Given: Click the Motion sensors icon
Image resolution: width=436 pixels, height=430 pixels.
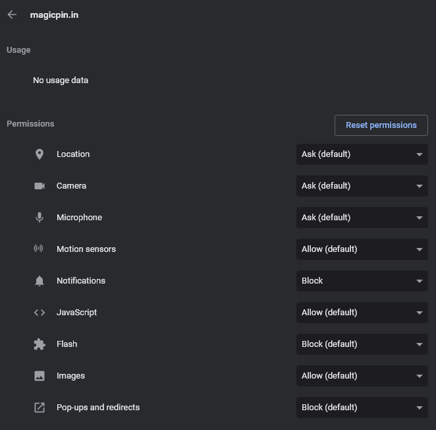Looking at the screenshot, I should (x=39, y=248).
